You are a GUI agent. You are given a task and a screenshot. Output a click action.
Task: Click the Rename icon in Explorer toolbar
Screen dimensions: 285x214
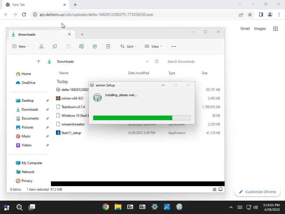coord(82,47)
